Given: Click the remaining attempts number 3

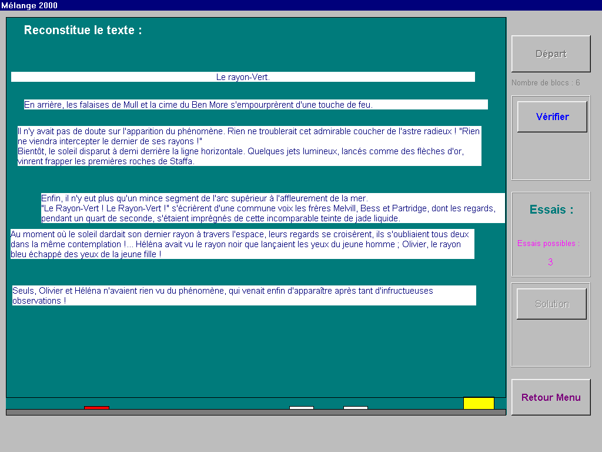Looking at the screenshot, I should tap(550, 262).
